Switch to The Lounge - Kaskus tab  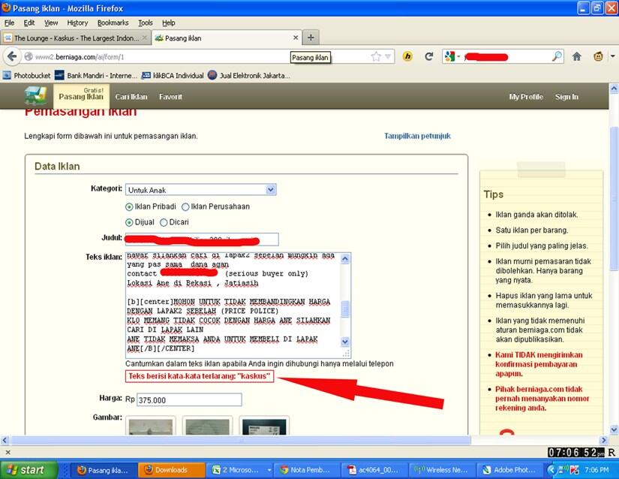(x=76, y=38)
